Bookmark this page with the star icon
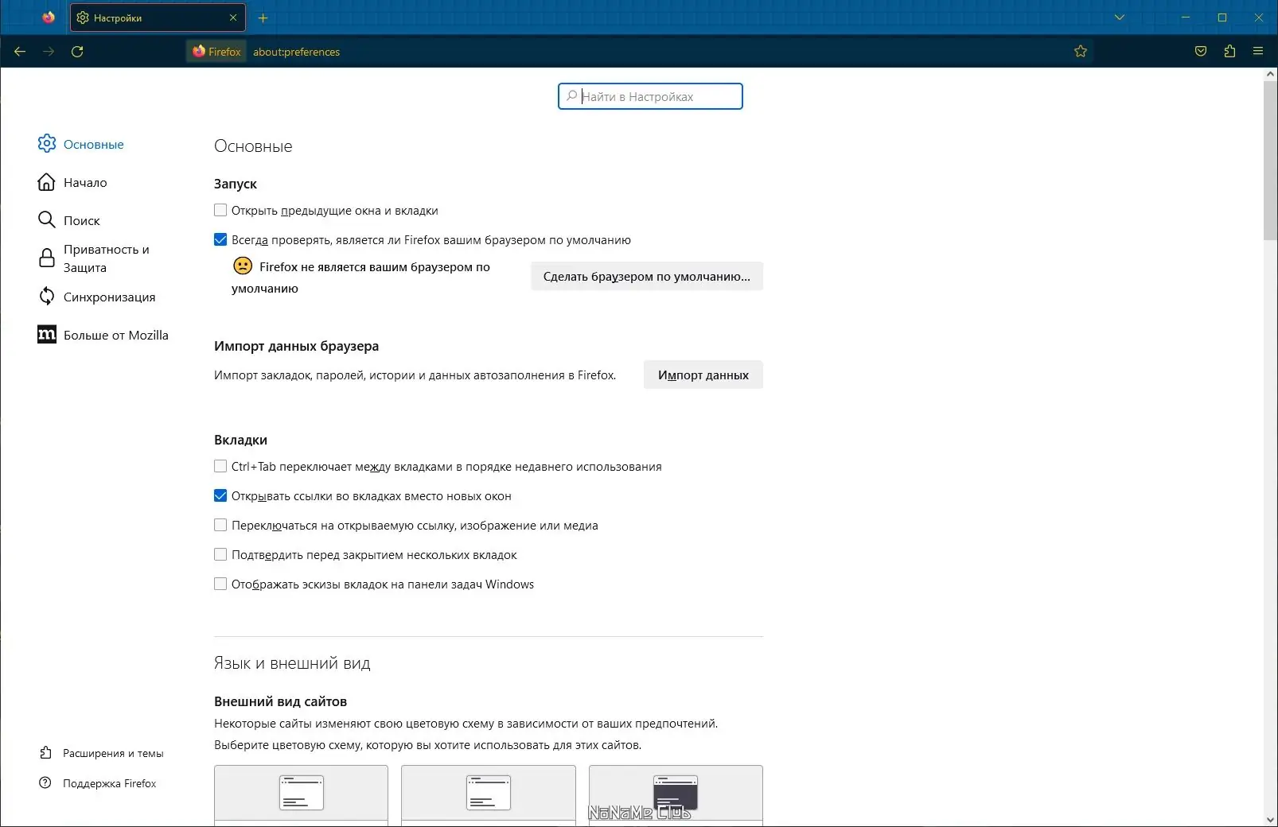The image size is (1278, 827). (1081, 52)
